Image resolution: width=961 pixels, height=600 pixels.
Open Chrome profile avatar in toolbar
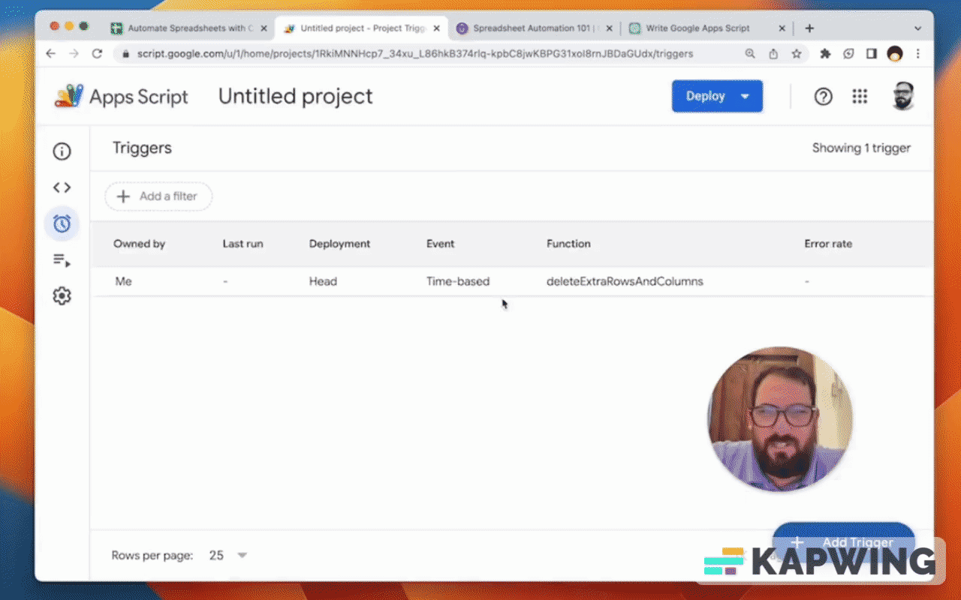pyautogui.click(x=895, y=54)
